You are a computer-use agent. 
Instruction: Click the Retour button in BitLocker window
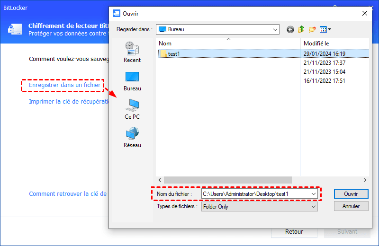coord(294,232)
